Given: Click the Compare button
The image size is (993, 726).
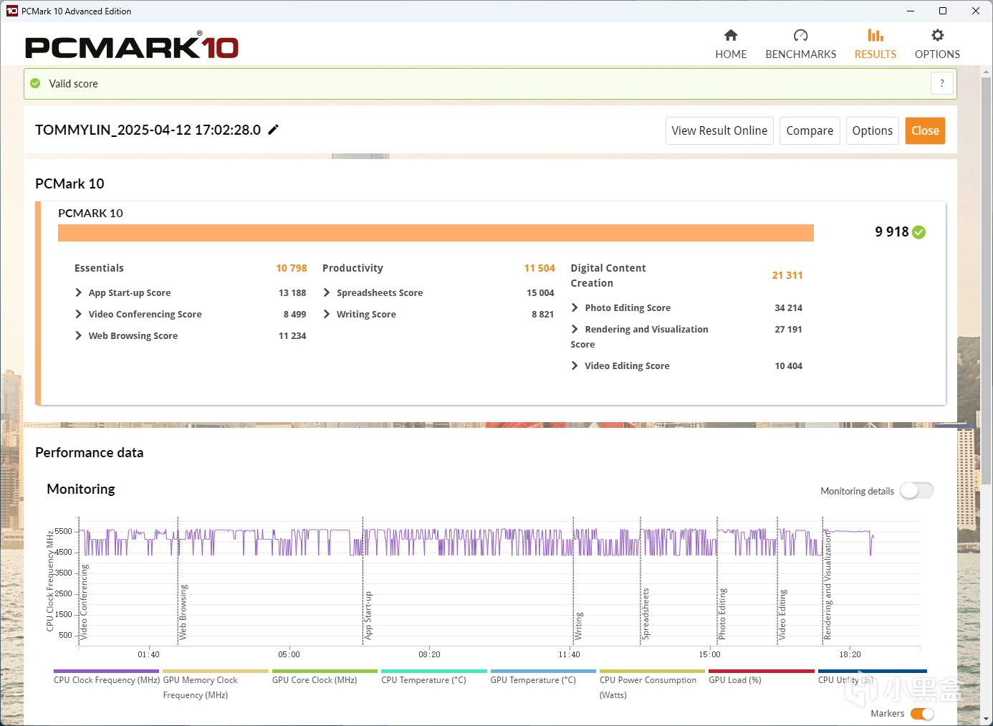Looking at the screenshot, I should [x=810, y=130].
